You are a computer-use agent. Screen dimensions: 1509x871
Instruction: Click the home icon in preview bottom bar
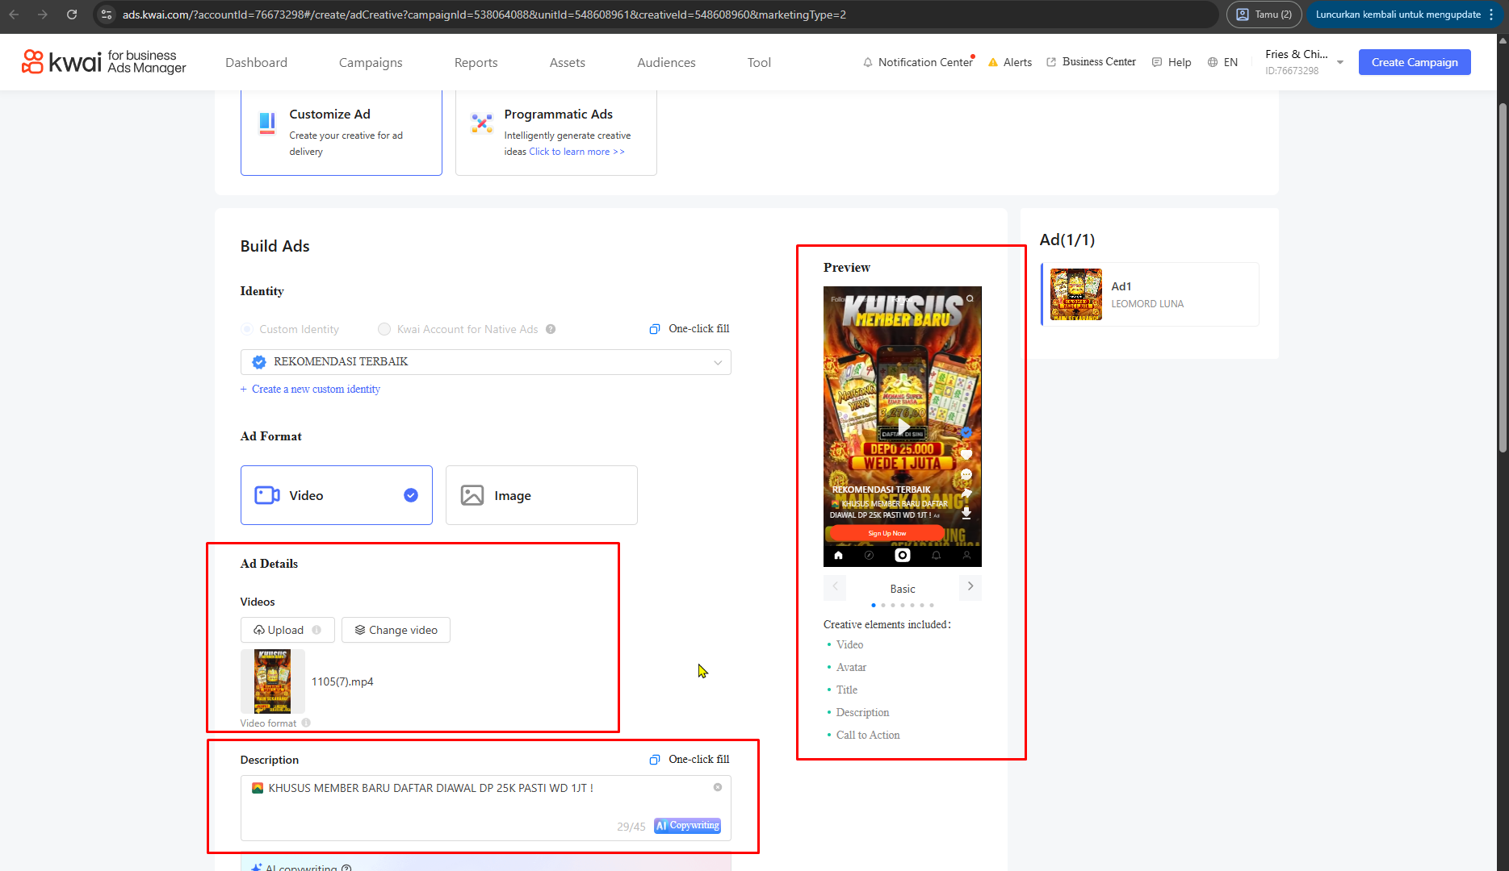(838, 555)
